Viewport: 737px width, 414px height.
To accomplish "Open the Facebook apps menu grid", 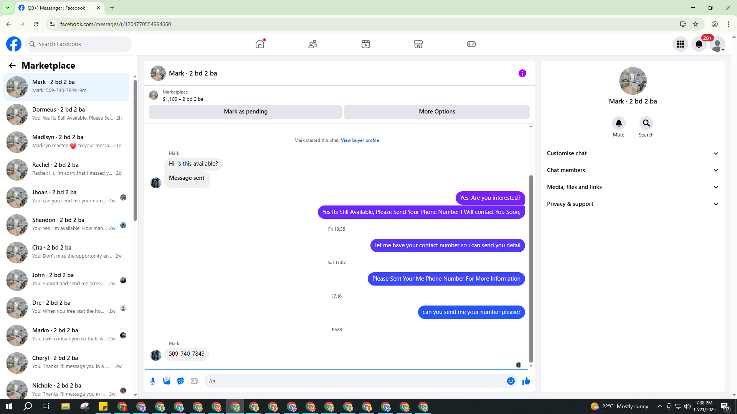I will tap(681, 44).
